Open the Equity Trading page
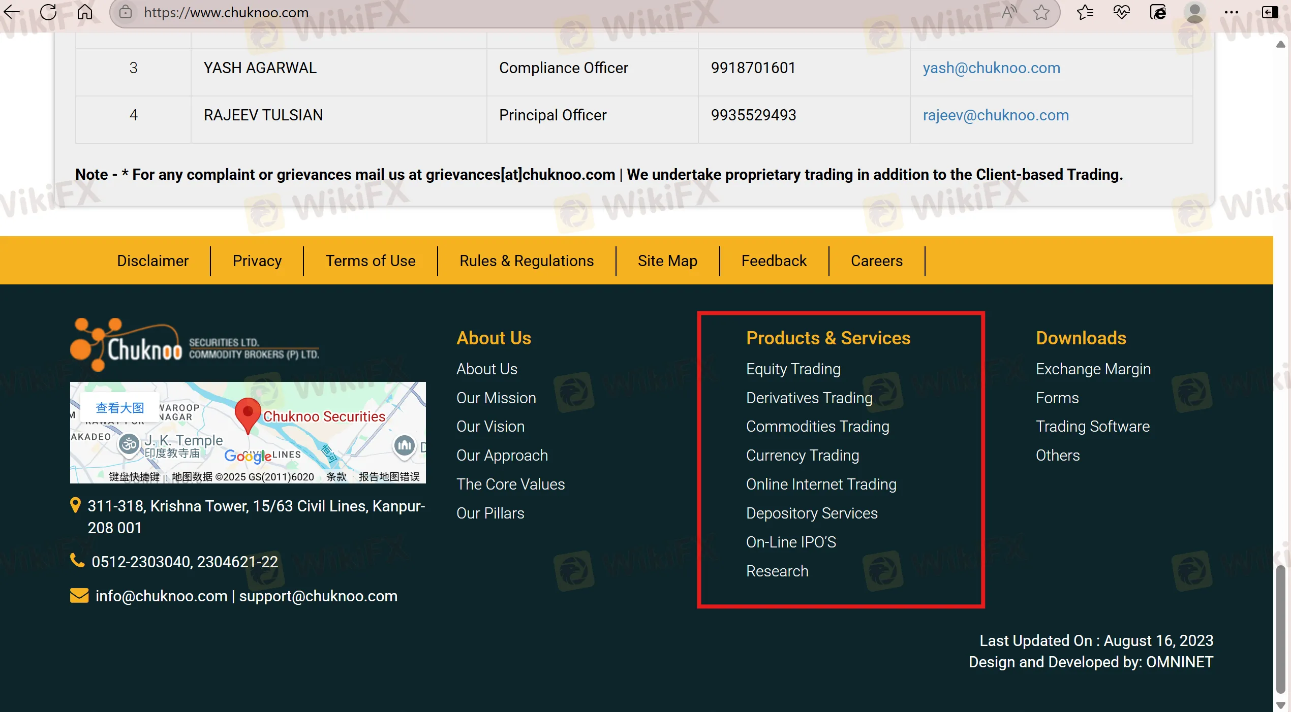The width and height of the screenshot is (1291, 712). pos(793,369)
